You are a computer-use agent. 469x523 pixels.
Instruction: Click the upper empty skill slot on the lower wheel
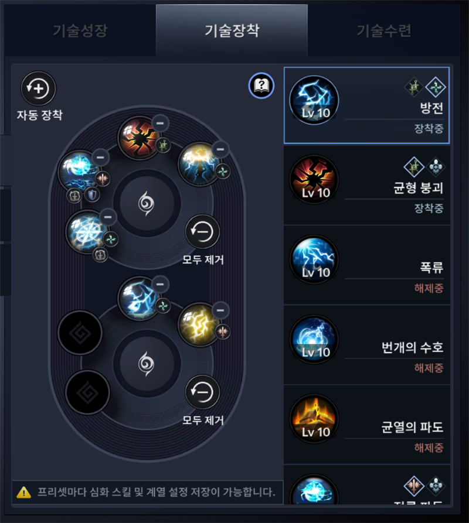(80, 333)
